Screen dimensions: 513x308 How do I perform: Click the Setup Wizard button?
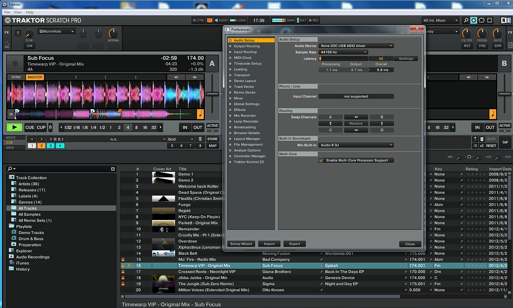coord(241,244)
